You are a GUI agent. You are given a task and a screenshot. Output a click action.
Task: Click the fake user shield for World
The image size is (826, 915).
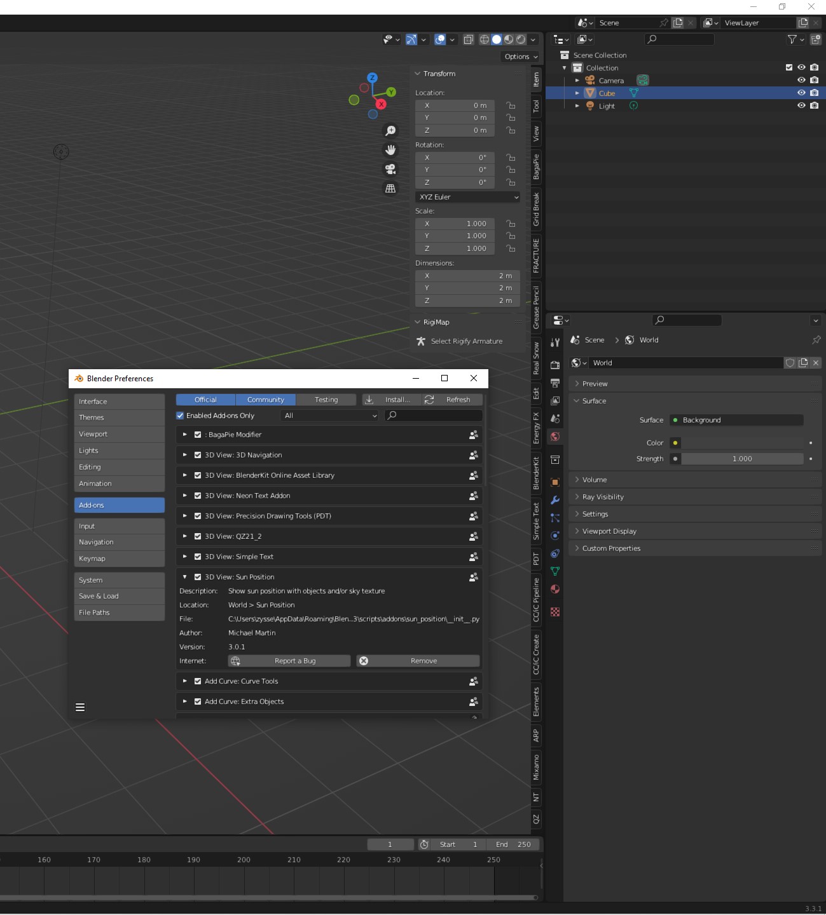[790, 363]
